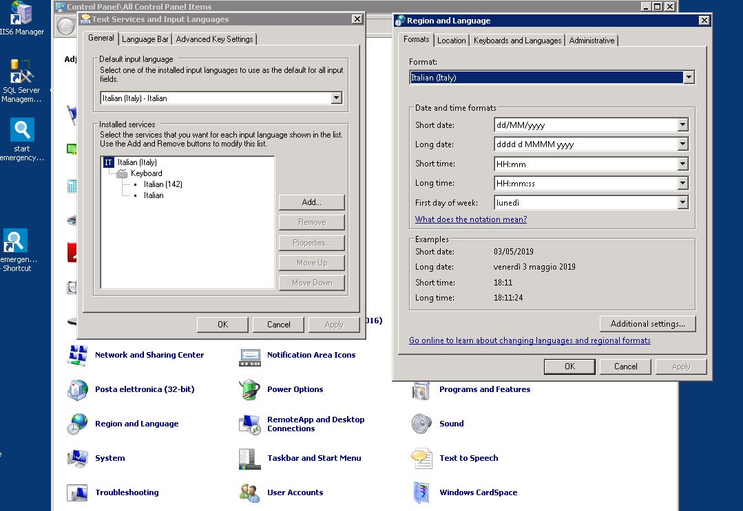This screenshot has width=743, height=511.
Task: Open Taskbar and Start Menu icon
Action: point(250,459)
